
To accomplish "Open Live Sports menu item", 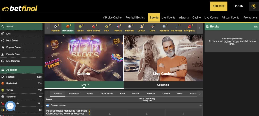I will [x=168, y=18].
